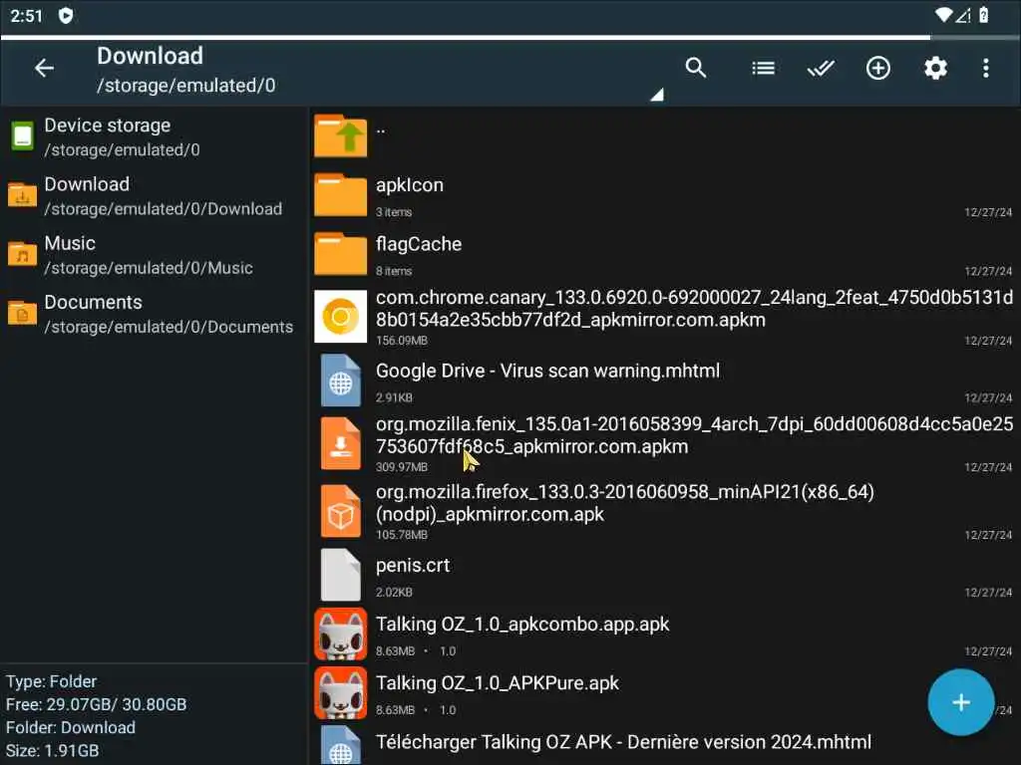Open the search magnifier icon

pyautogui.click(x=695, y=68)
